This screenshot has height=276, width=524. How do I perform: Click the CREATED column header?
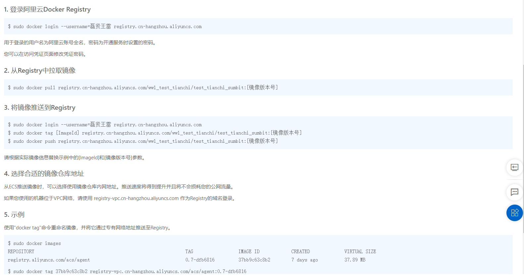[x=300, y=252]
